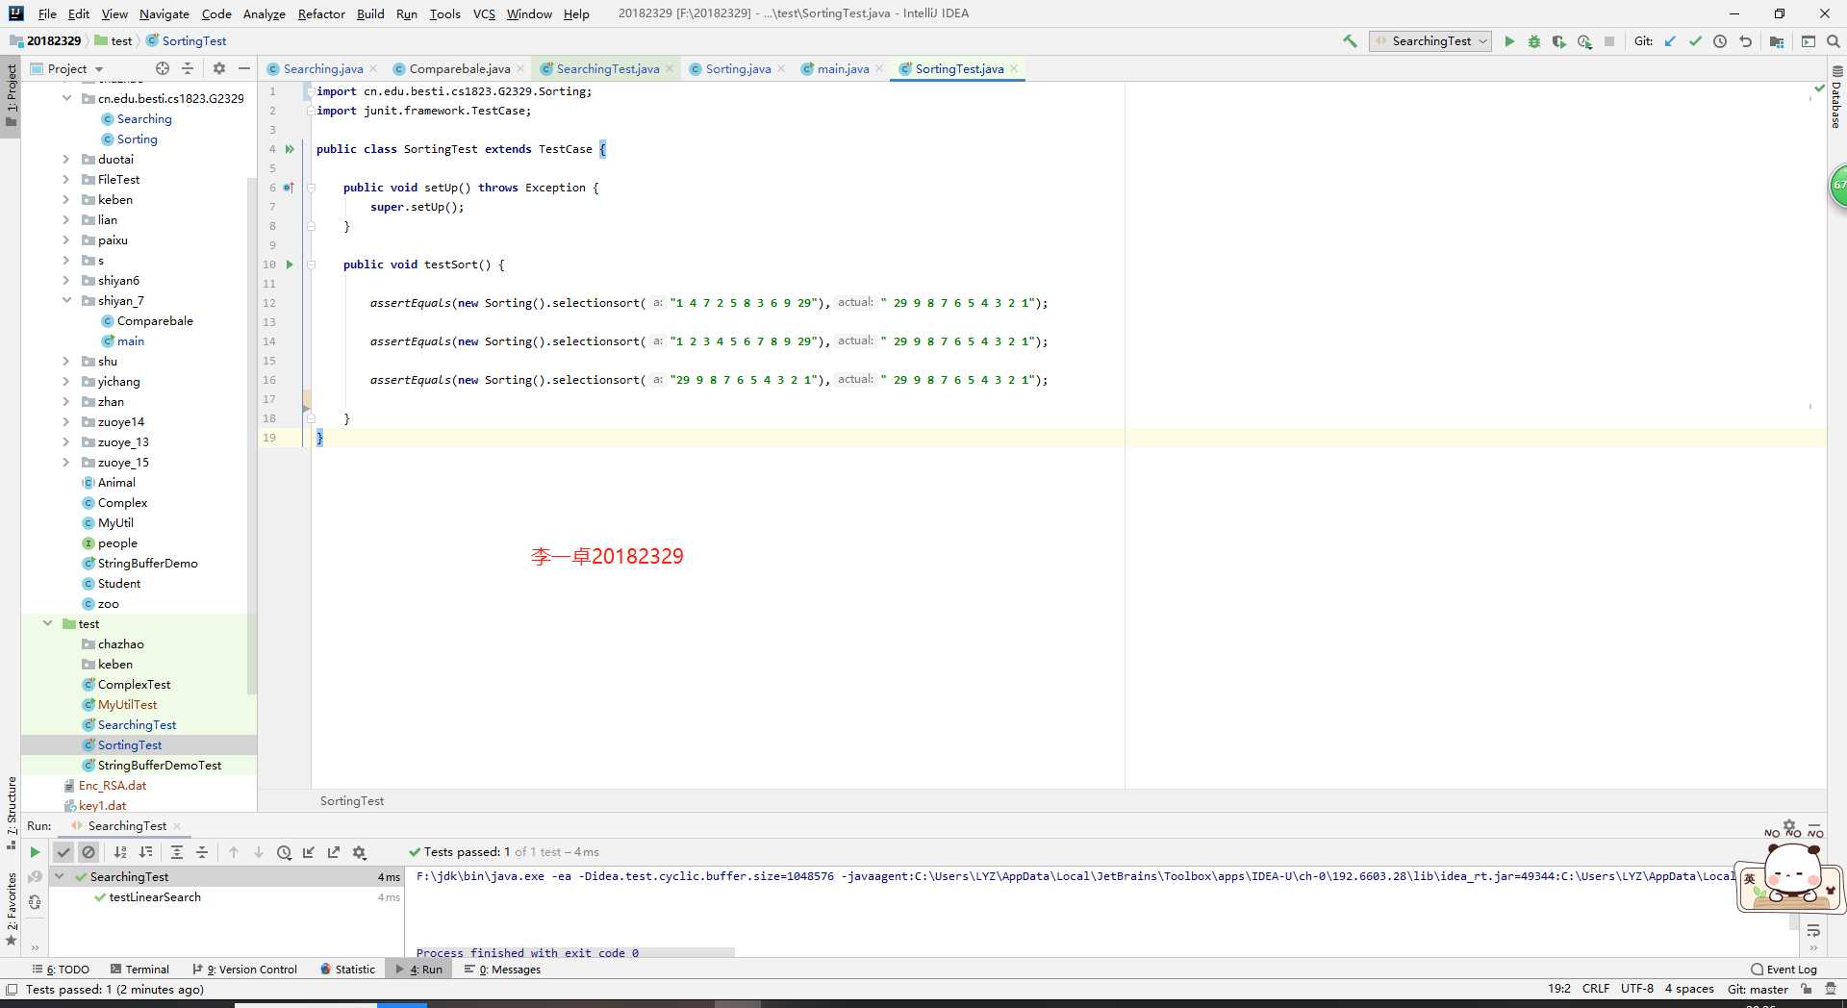The height and width of the screenshot is (1008, 1847).
Task: Click the Git rollback icon
Action: 1745,41
